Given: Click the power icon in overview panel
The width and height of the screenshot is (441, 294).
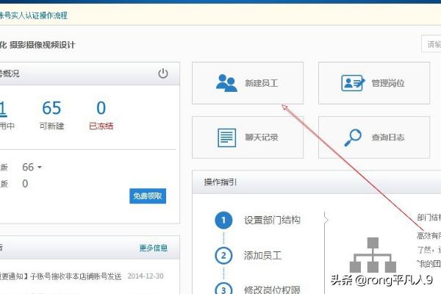Looking at the screenshot, I should [x=163, y=73].
